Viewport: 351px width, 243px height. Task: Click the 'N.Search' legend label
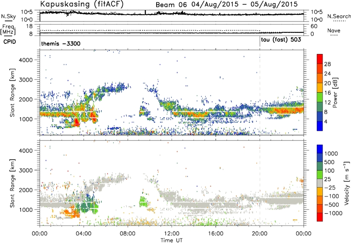(x=339, y=16)
